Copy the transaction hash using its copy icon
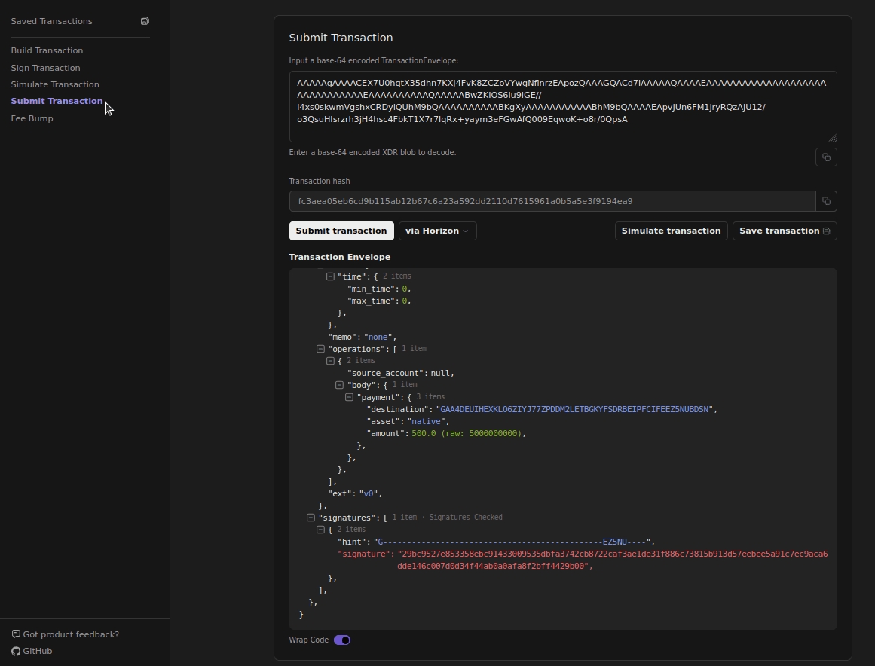Image resolution: width=875 pixels, height=666 pixels. [826, 201]
